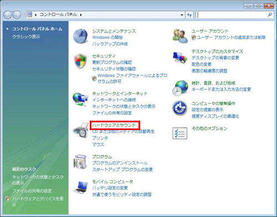Image resolution: width=277 pixels, height=217 pixels.
Task: Open Desktop Customization monitor icon
Action: click(180, 58)
